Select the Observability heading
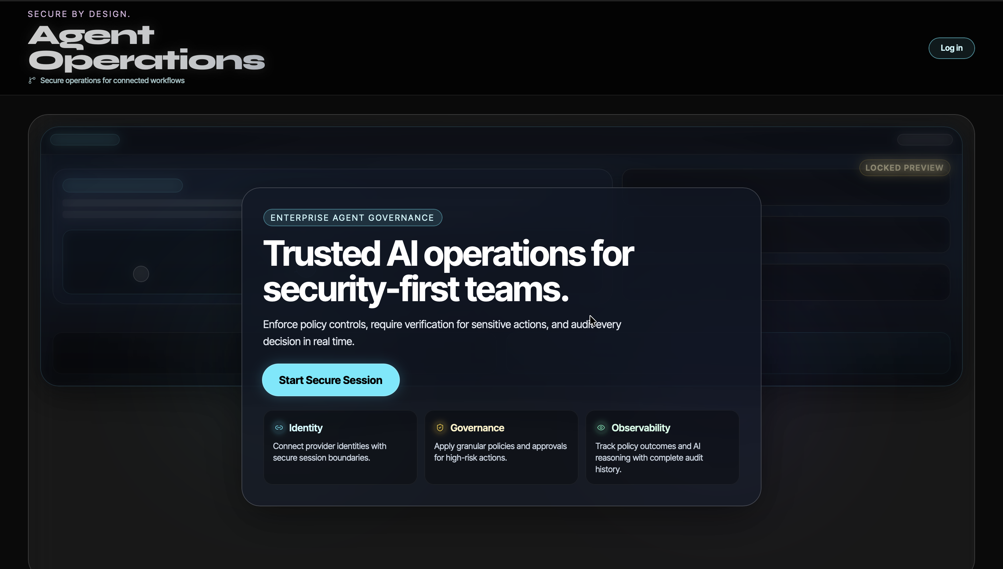This screenshot has height=569, width=1003. point(640,428)
